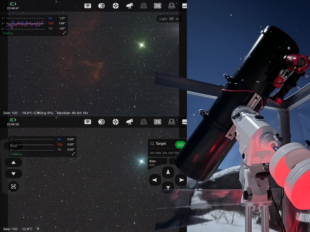Image resolution: width=310 pixels, height=232 pixels.
Task: Open EAF focuser settings in the 22:48:47 toolbar
Action: tap(157, 6)
